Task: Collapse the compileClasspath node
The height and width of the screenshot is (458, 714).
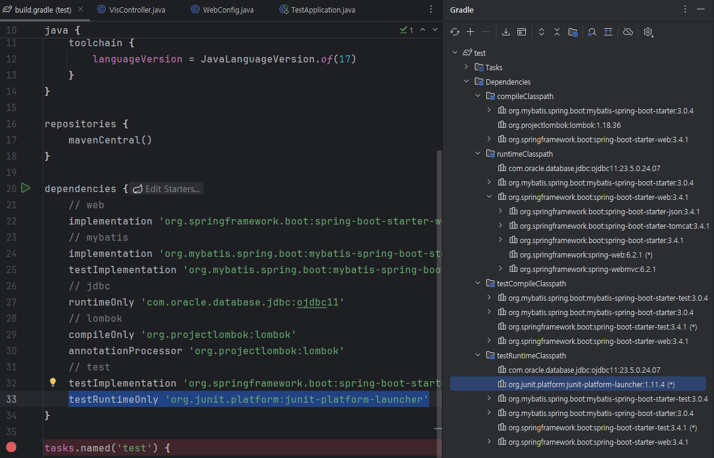Action: [x=478, y=96]
